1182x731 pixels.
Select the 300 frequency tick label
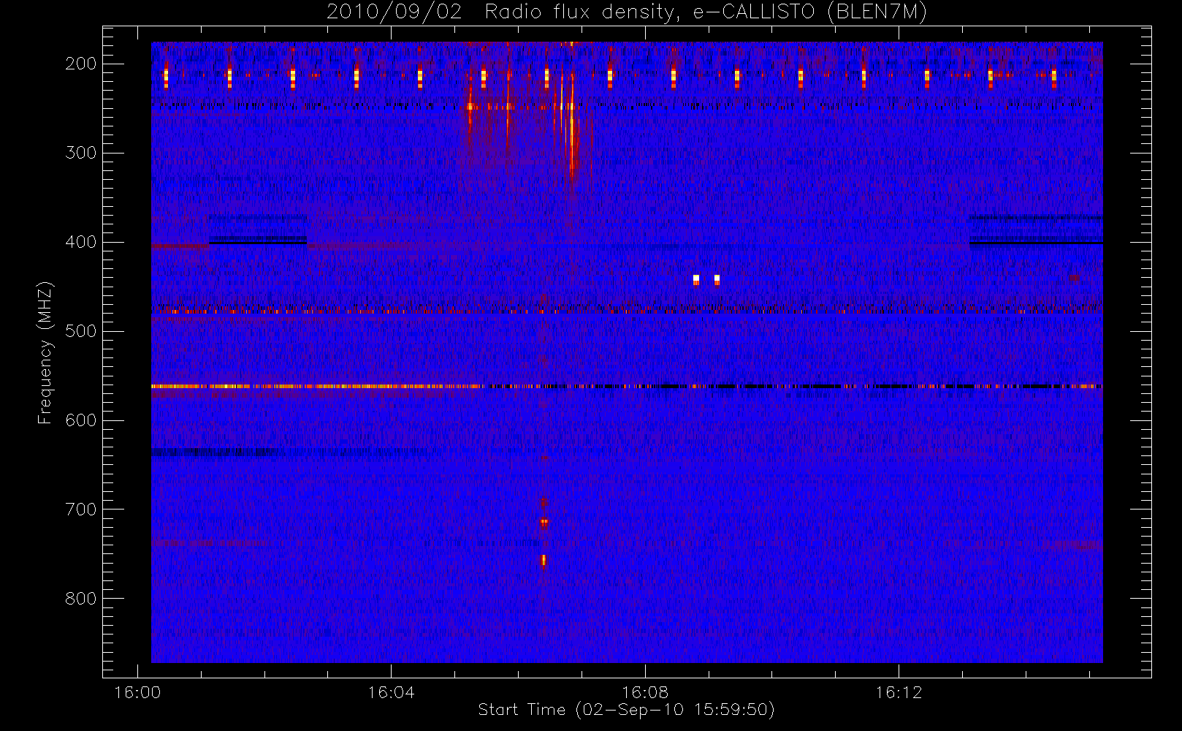tap(81, 153)
